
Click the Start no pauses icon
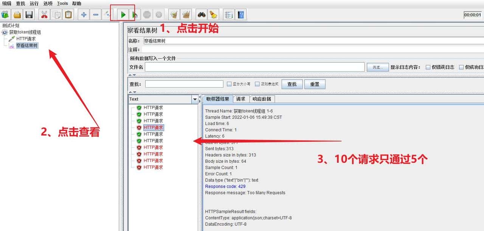point(135,14)
